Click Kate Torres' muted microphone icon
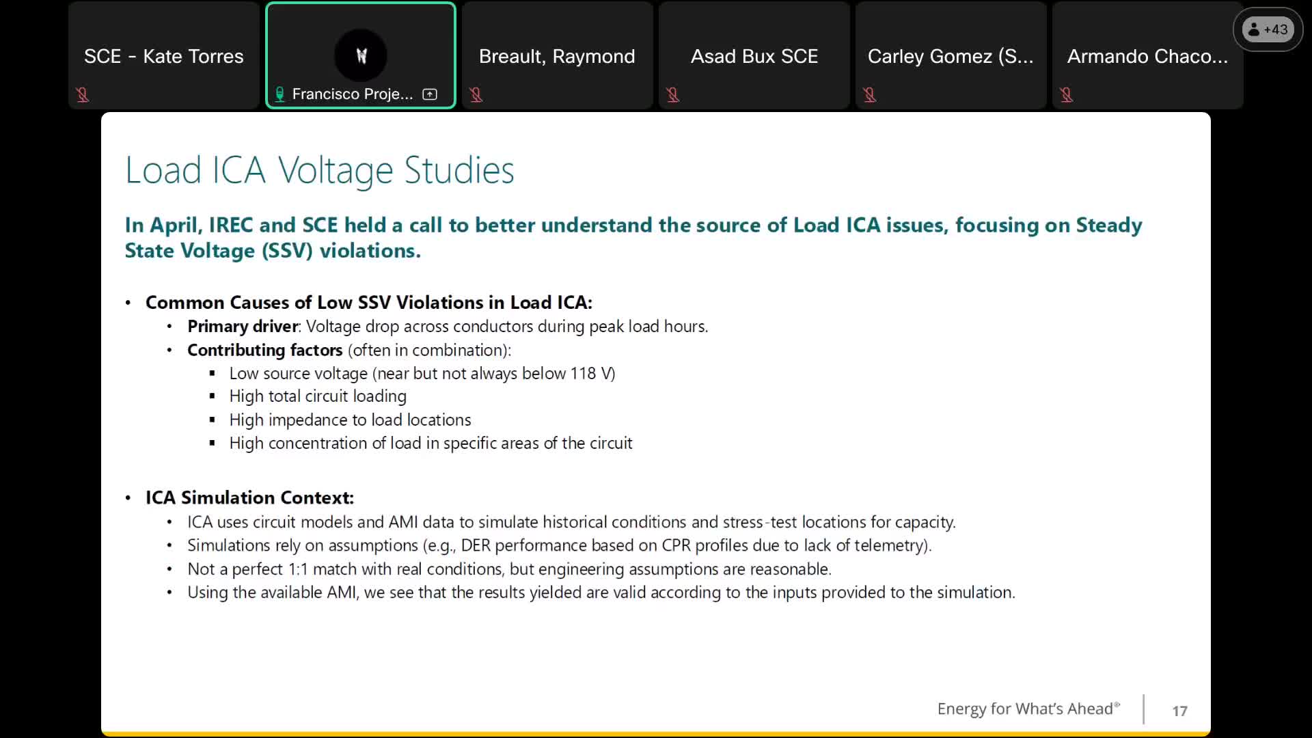 83,95
